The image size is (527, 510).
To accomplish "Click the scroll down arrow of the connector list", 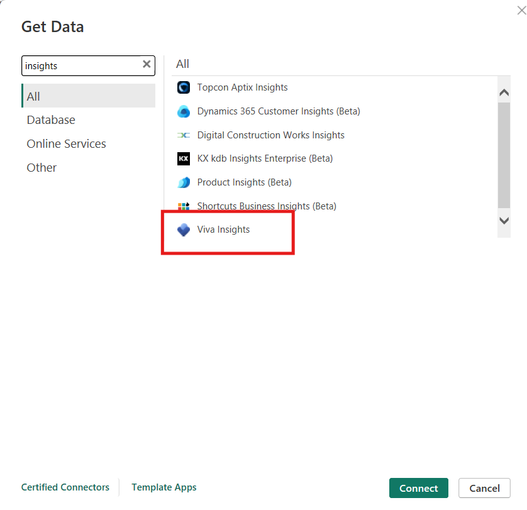I will pyautogui.click(x=504, y=221).
